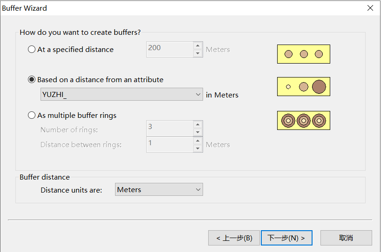Decrease the specified distance spinner value
Screen dimensions: 381x252
(x=198, y=53)
